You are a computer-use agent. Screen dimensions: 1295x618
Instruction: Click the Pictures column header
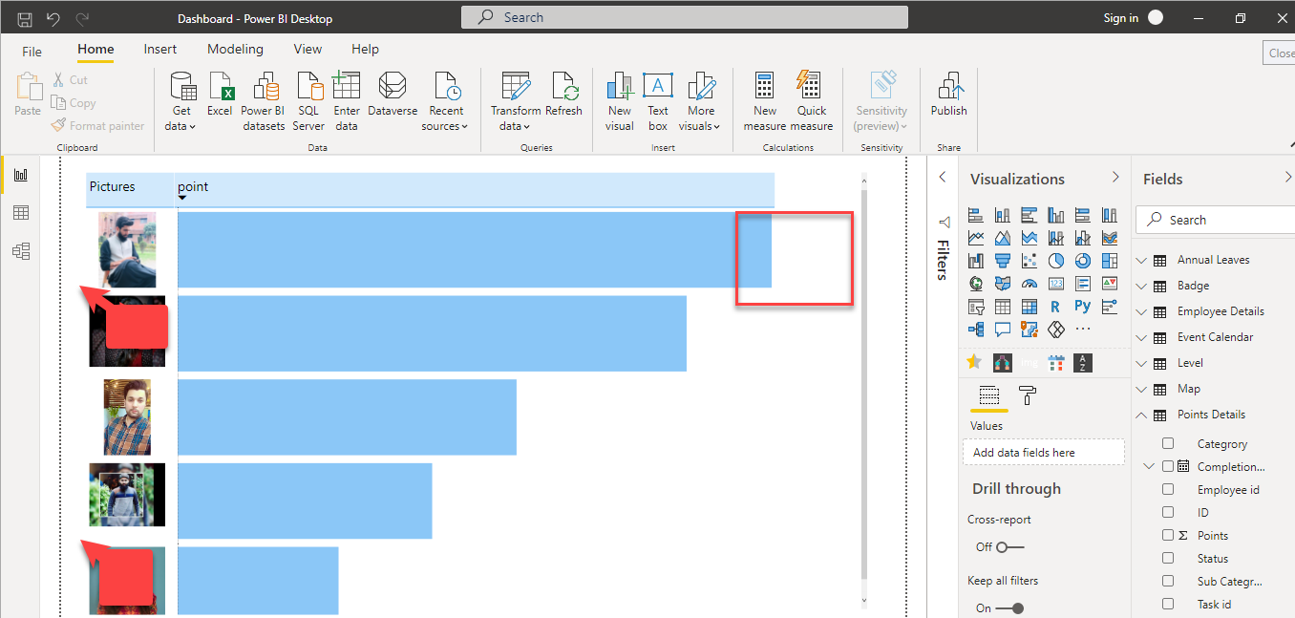pos(132,189)
